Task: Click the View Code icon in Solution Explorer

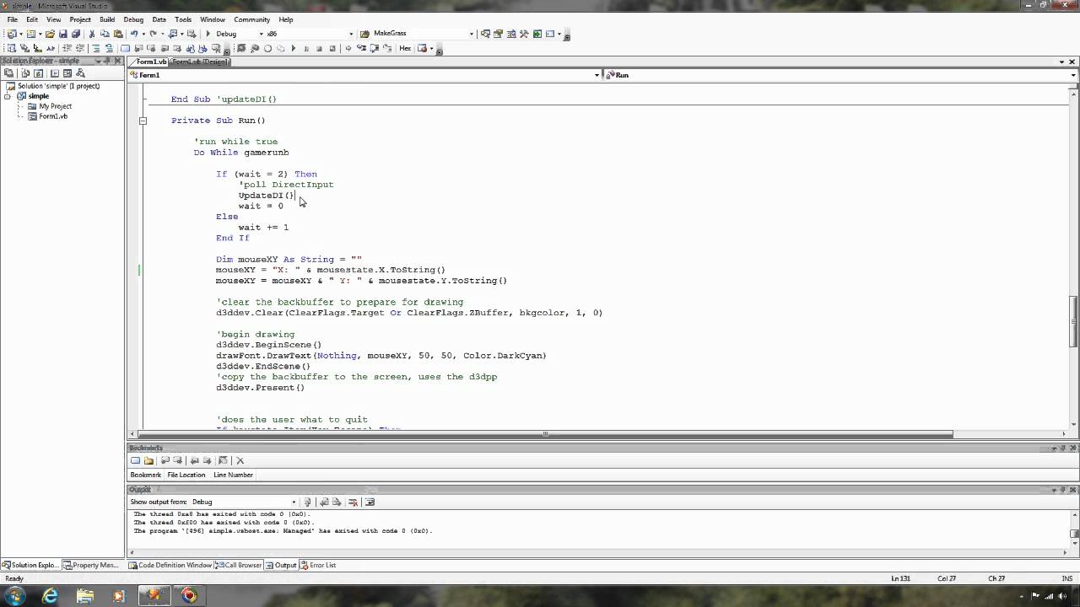Action: tap(54, 73)
